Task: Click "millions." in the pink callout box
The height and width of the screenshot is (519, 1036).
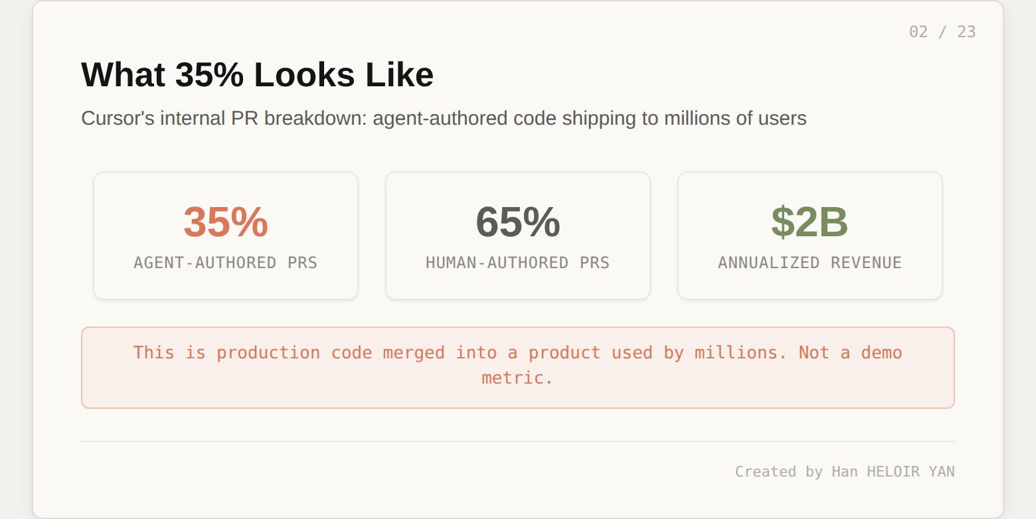Action: (741, 352)
